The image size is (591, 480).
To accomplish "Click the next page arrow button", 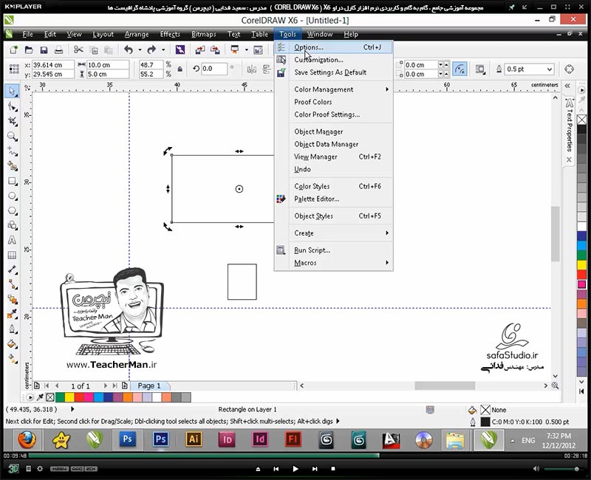I will pos(106,385).
